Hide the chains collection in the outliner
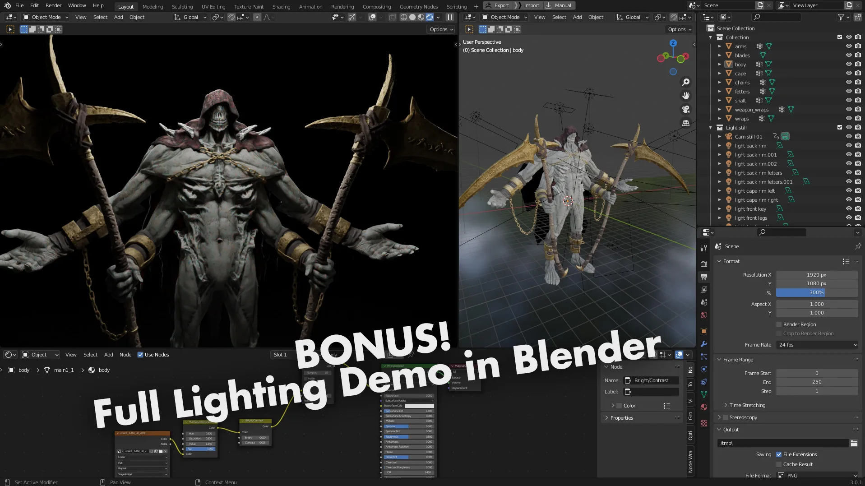The height and width of the screenshot is (486, 865). (849, 82)
